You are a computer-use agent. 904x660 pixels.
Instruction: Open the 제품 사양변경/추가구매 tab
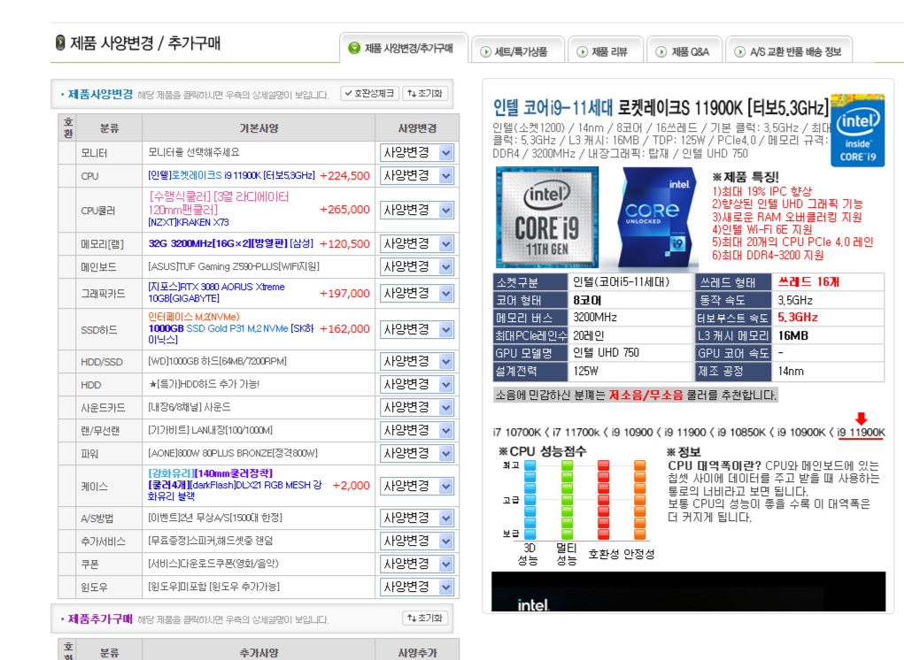(x=404, y=48)
